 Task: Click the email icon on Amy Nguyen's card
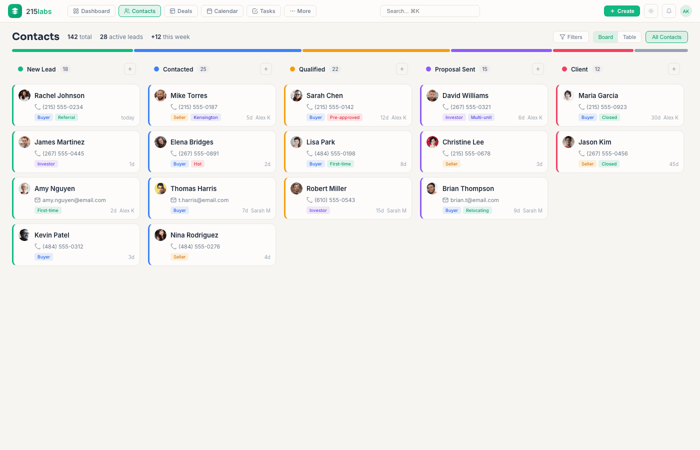38,200
